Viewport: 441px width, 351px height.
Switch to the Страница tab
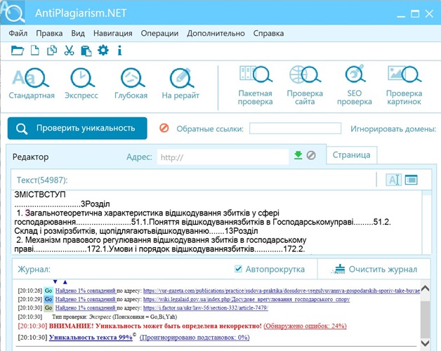(352, 155)
